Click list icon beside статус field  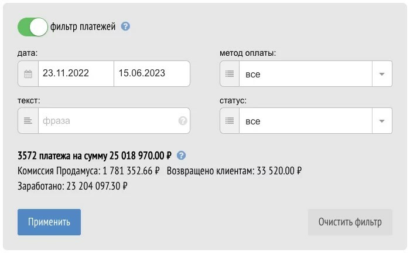coord(230,121)
